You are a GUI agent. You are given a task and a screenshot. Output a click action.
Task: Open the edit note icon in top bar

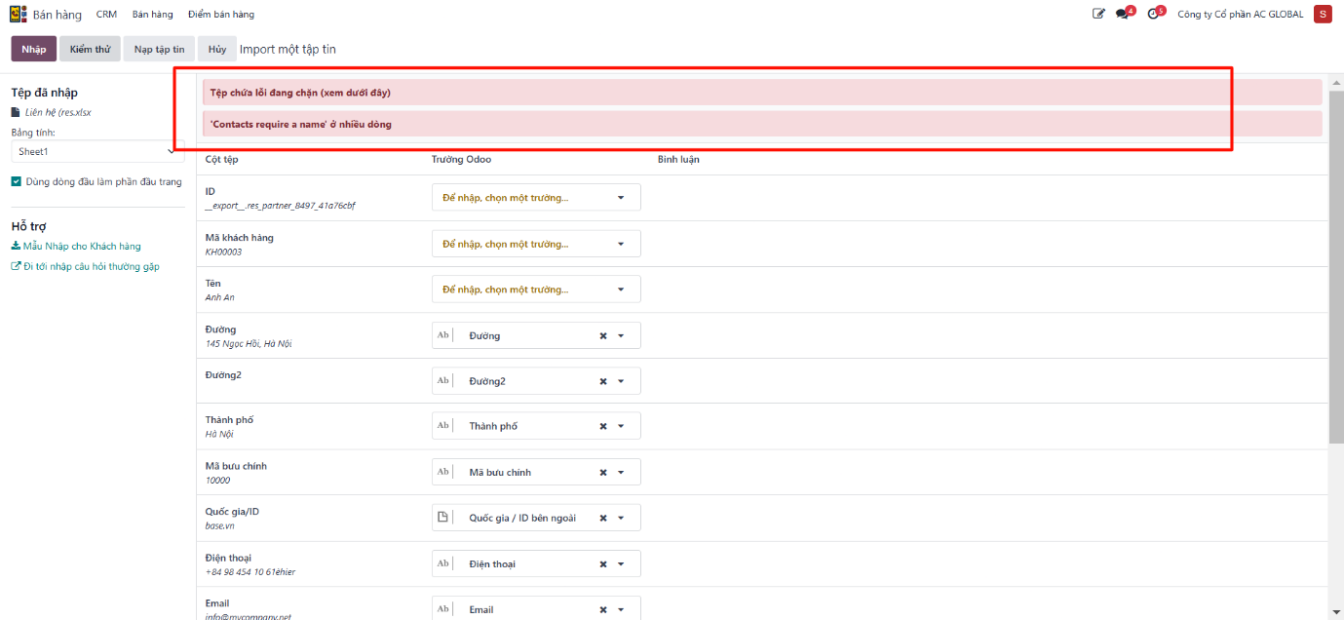(1099, 15)
